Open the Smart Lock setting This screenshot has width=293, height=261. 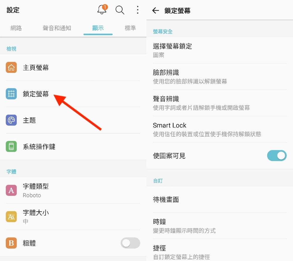[x=220, y=129]
